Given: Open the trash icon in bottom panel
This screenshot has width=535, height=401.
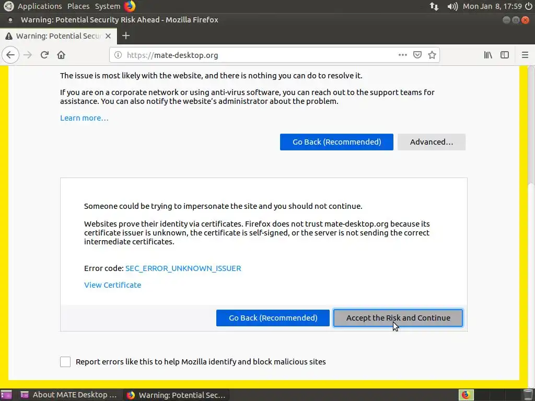Looking at the screenshot, I should coord(528,395).
